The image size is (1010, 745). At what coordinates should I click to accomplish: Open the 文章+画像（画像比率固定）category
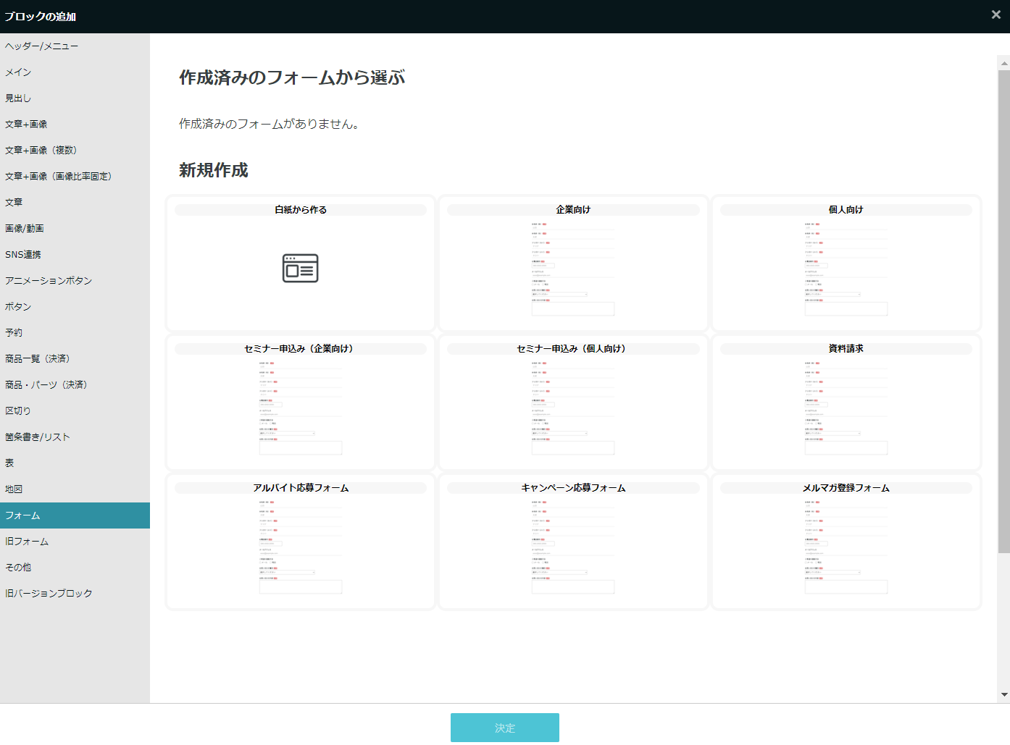coord(75,177)
